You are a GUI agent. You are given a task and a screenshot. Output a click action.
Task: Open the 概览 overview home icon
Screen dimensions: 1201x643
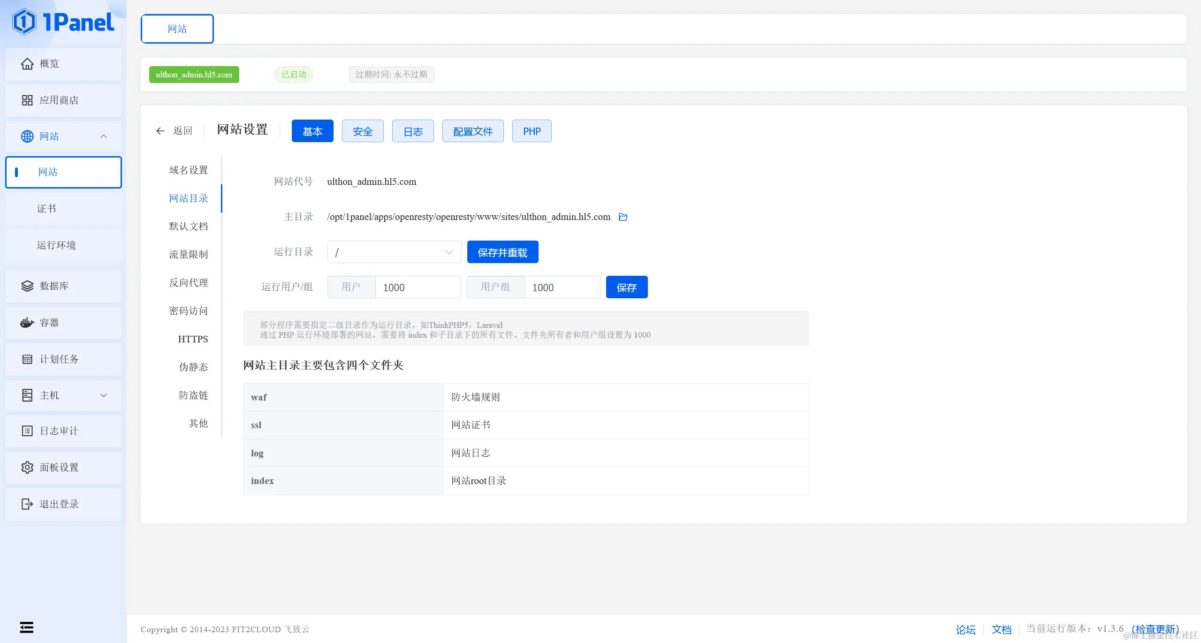pyautogui.click(x=27, y=64)
